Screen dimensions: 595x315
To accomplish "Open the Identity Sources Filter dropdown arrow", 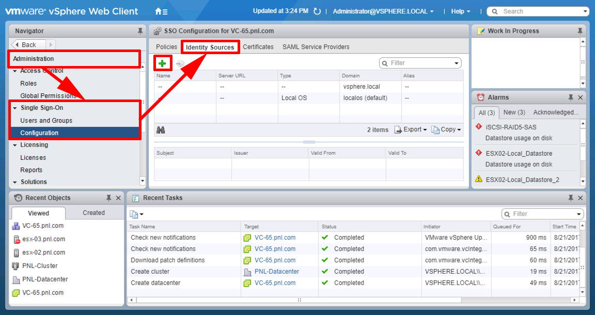I will coord(457,63).
